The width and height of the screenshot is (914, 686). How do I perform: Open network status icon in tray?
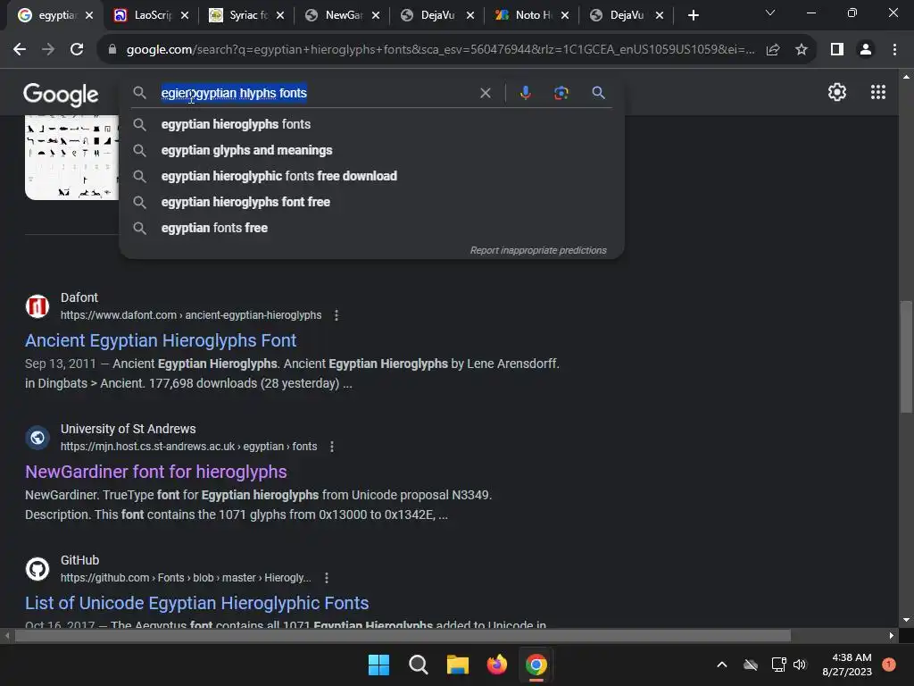(778, 665)
